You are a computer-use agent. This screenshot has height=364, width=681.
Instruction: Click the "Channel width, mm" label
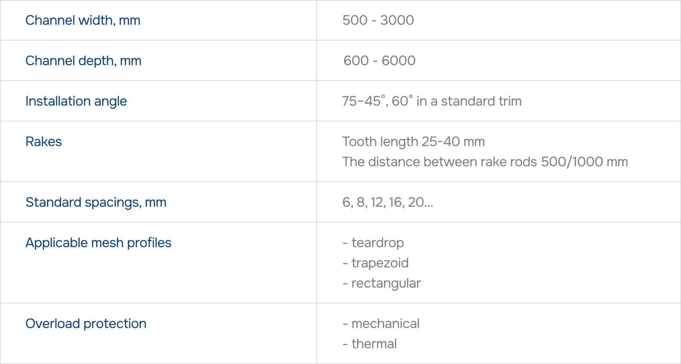(x=83, y=20)
